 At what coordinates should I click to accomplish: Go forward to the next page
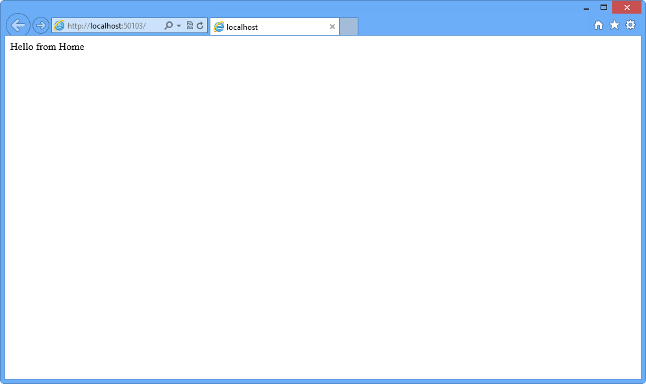pyautogui.click(x=40, y=25)
